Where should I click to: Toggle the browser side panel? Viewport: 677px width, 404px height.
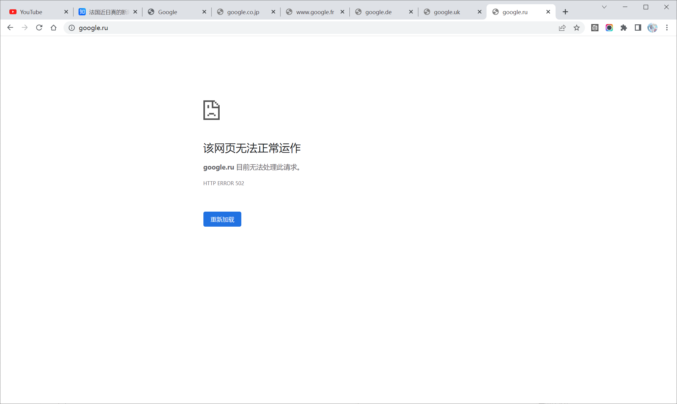click(x=638, y=28)
